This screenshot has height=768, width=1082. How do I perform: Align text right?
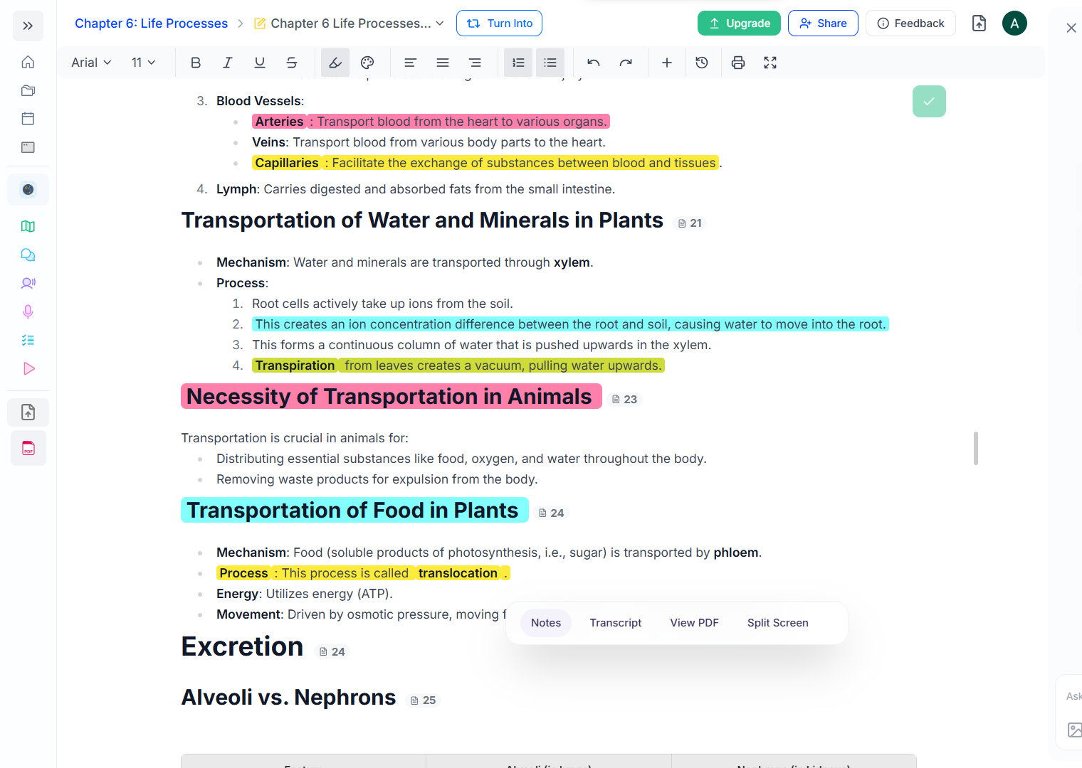(x=475, y=63)
